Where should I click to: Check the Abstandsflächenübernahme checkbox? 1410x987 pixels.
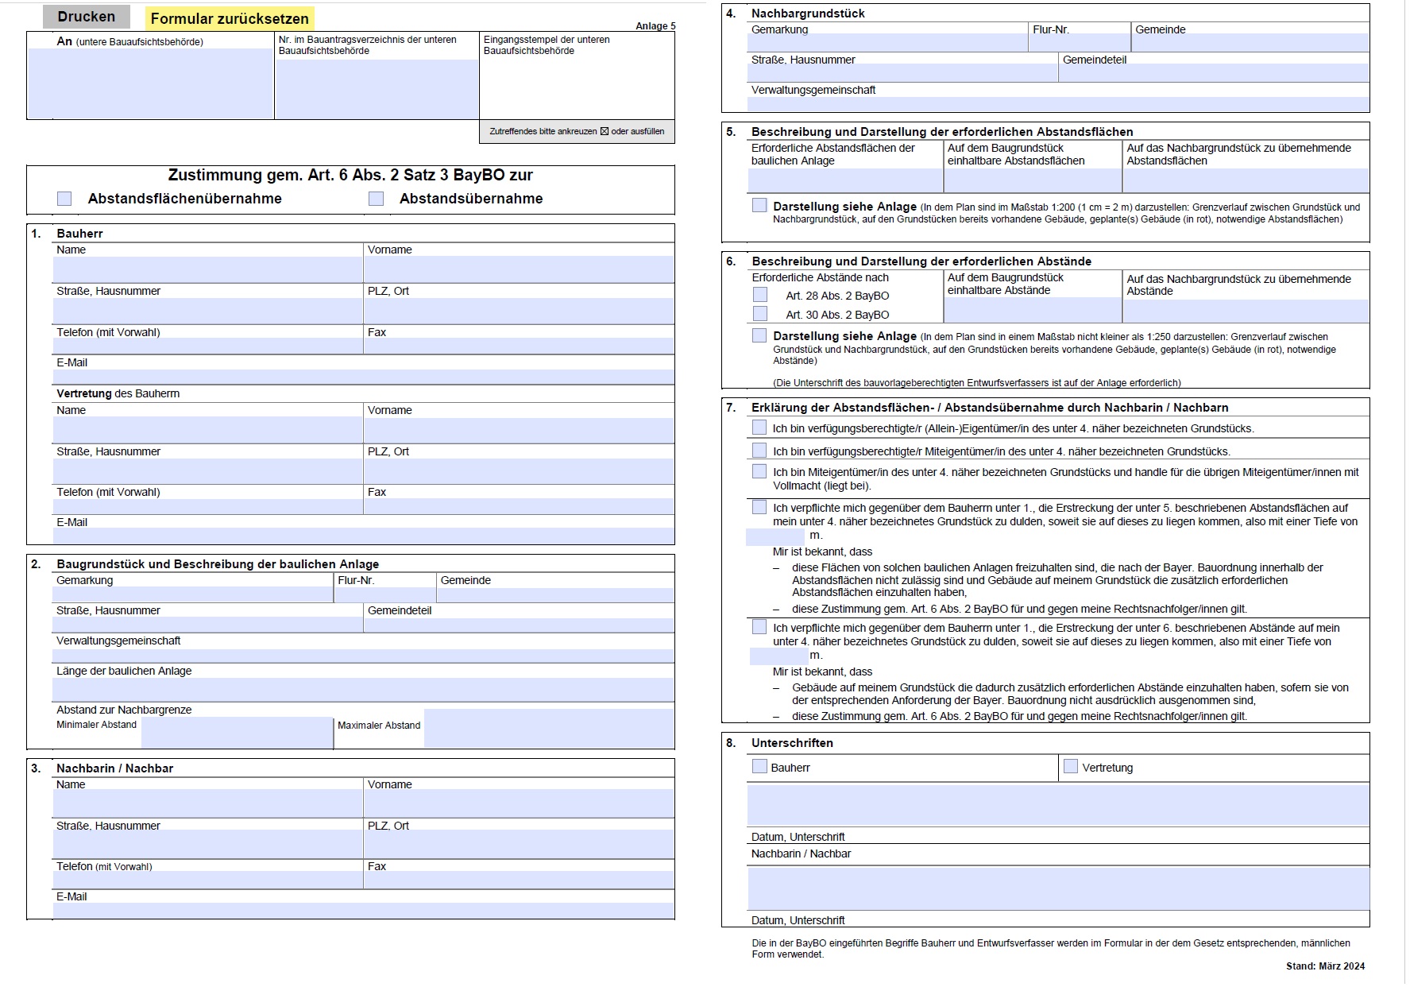coord(64,199)
